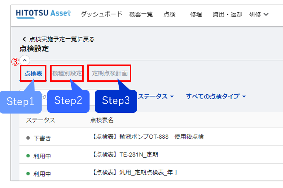Open the ステータス filter dropdown
Viewport: 283px width, 188px height.
156,97
